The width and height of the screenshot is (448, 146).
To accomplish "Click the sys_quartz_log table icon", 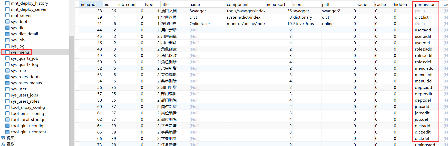I will (x=7, y=65).
